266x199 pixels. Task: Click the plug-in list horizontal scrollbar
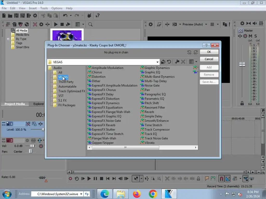point(125,147)
